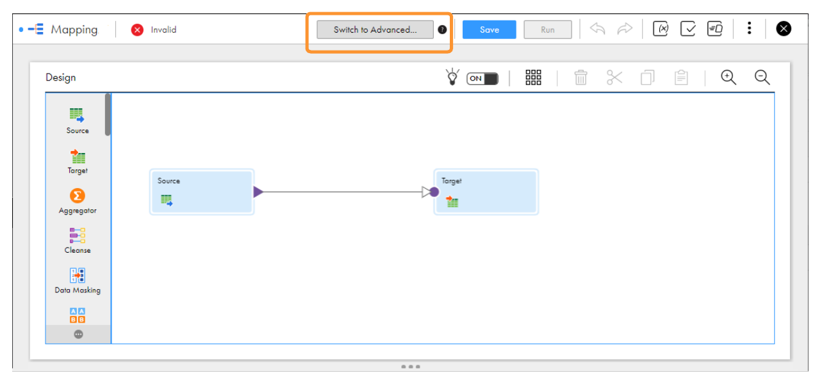This screenshot has width=824, height=391.
Task: Redo the last action
Action: pos(625,29)
